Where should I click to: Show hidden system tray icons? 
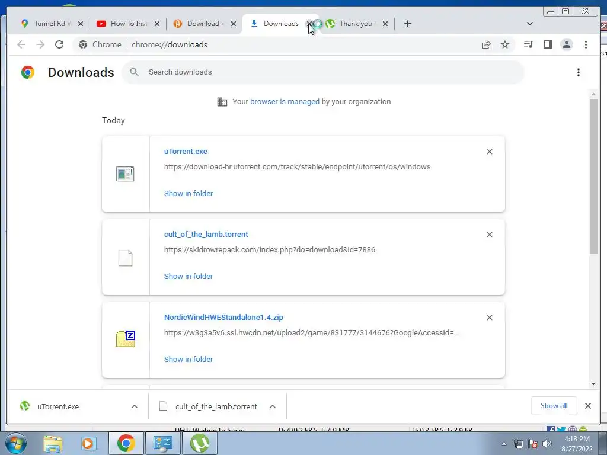click(504, 444)
